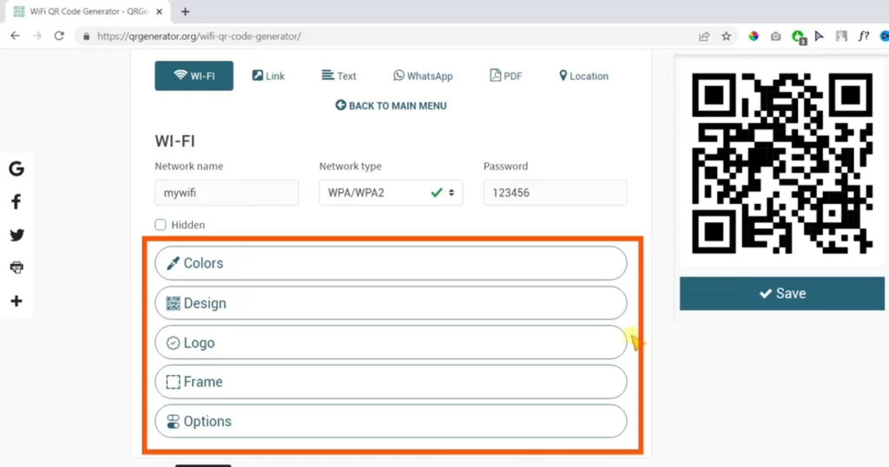Expand the Options section

[391, 421]
